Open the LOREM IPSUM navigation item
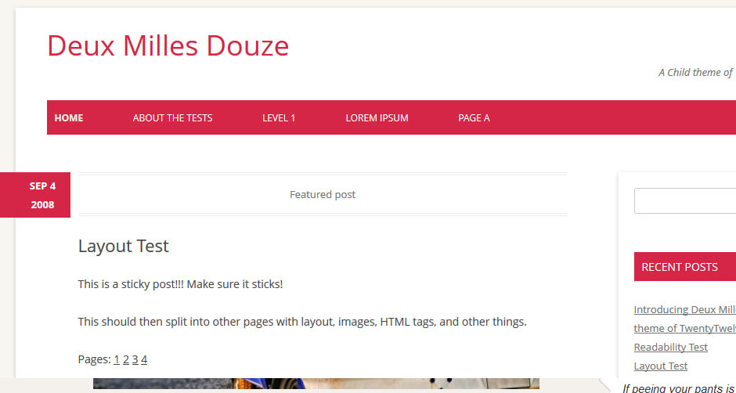This screenshot has height=393, width=736. point(377,118)
